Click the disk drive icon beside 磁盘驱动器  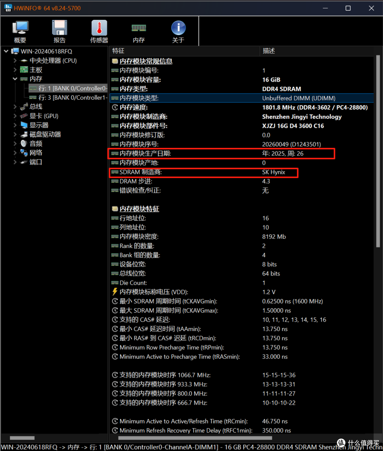[x=24, y=134]
